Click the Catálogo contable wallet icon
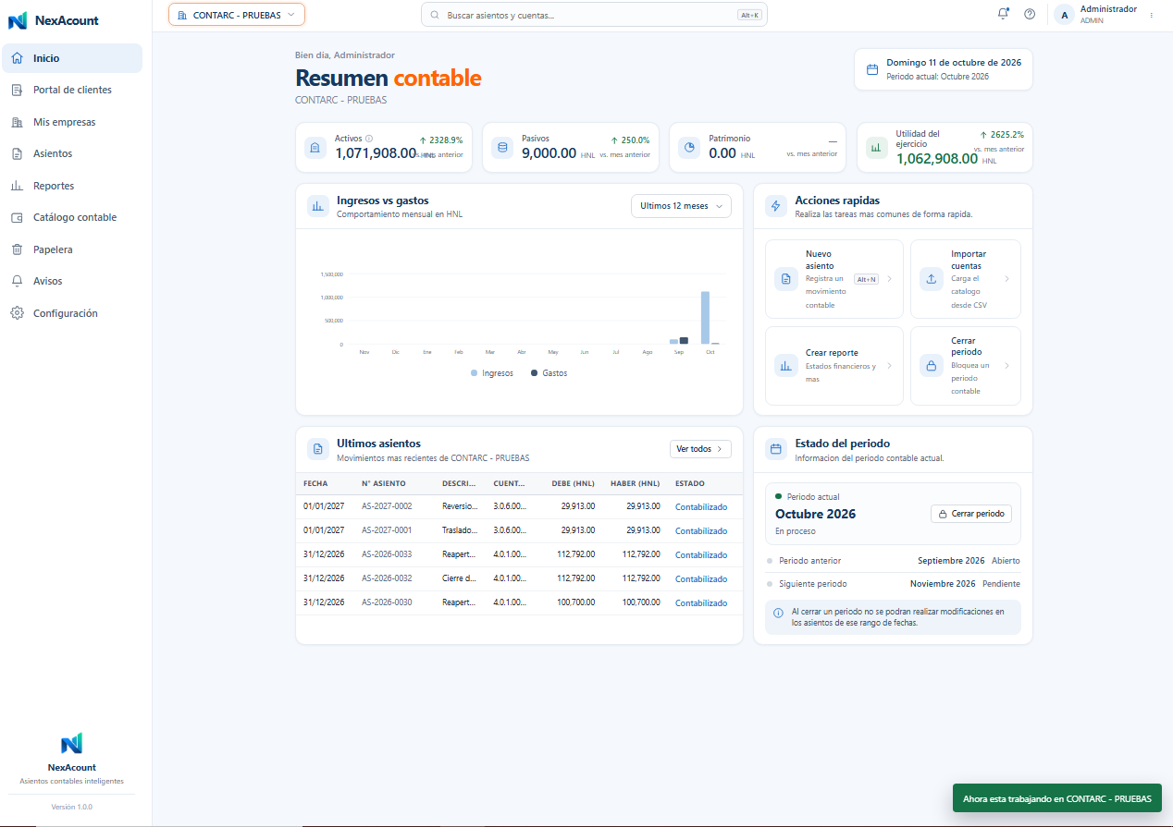Viewport: 1173px width, 827px height. point(17,217)
